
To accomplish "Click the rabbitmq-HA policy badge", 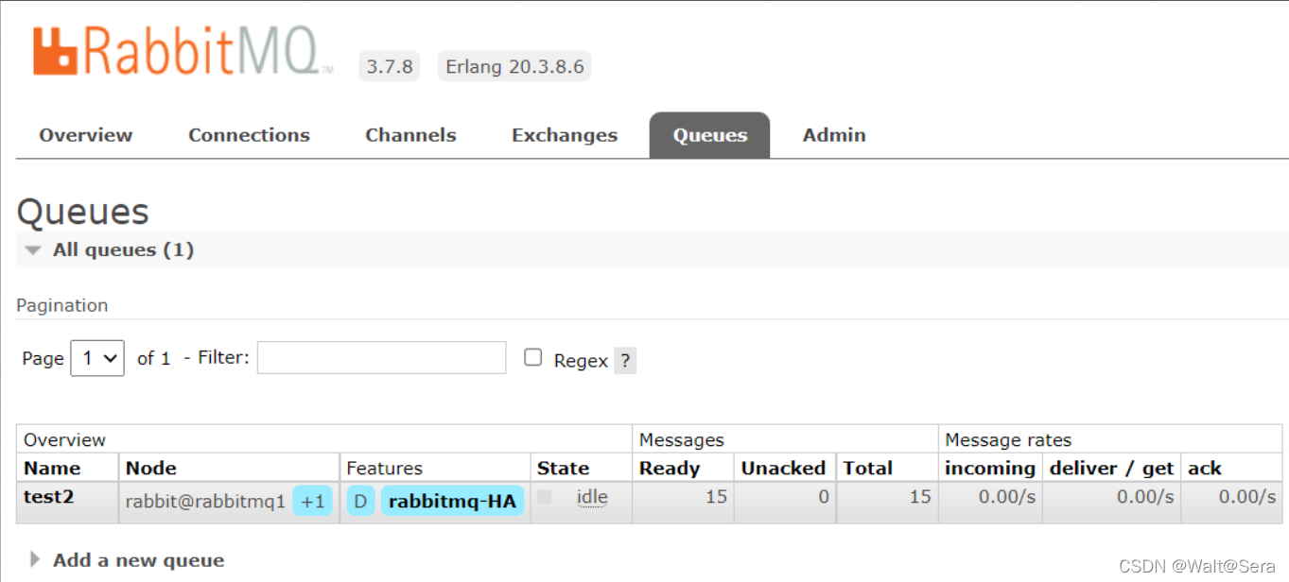I will pyautogui.click(x=452, y=501).
